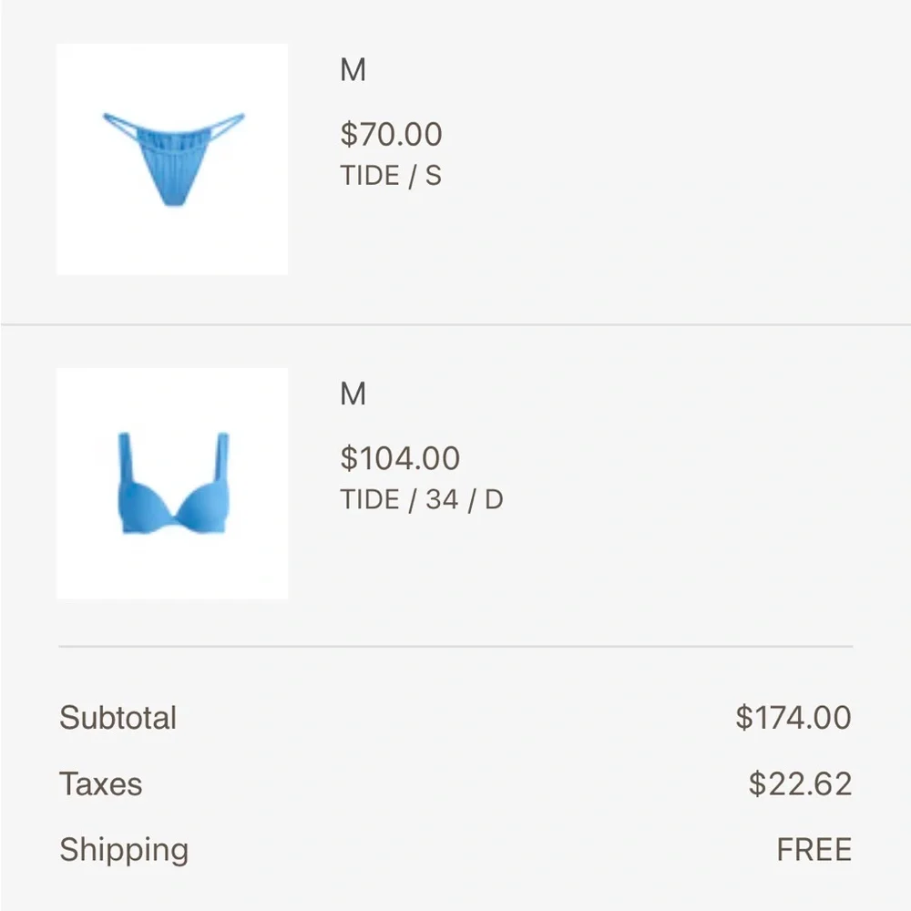This screenshot has width=911, height=911.
Task: Select the $22.62 tax amount
Action: [800, 784]
